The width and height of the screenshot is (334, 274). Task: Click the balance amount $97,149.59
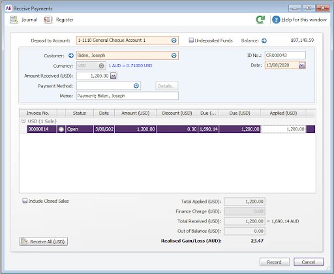coord(302,40)
